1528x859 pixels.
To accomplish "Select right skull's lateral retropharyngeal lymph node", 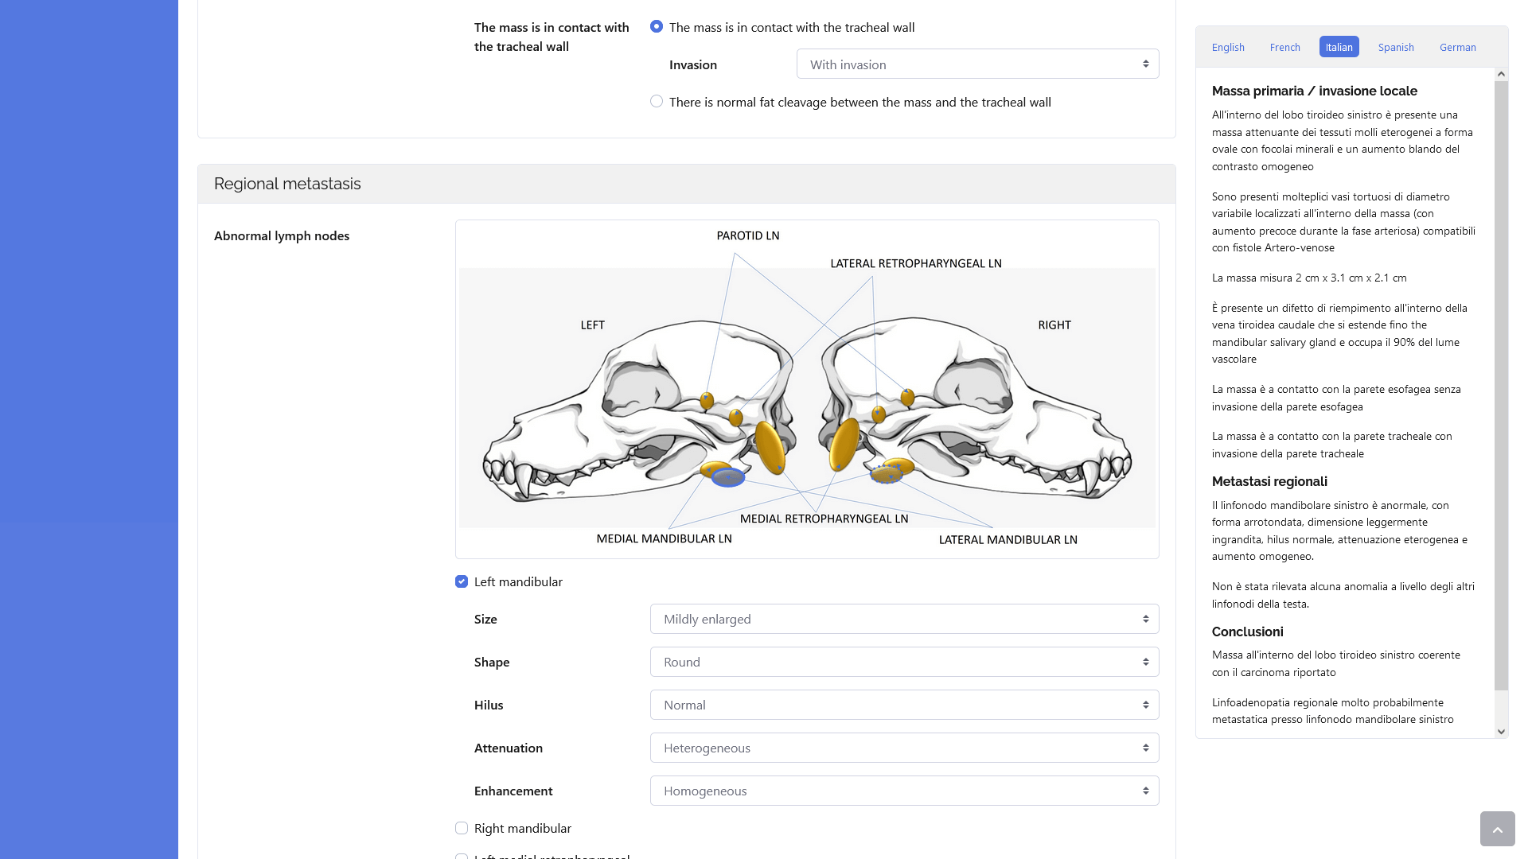I will coord(879,414).
